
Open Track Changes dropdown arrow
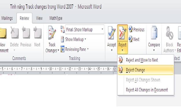pos(58,50)
